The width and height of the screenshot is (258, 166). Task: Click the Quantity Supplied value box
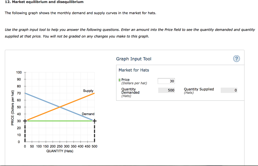pos(229,90)
